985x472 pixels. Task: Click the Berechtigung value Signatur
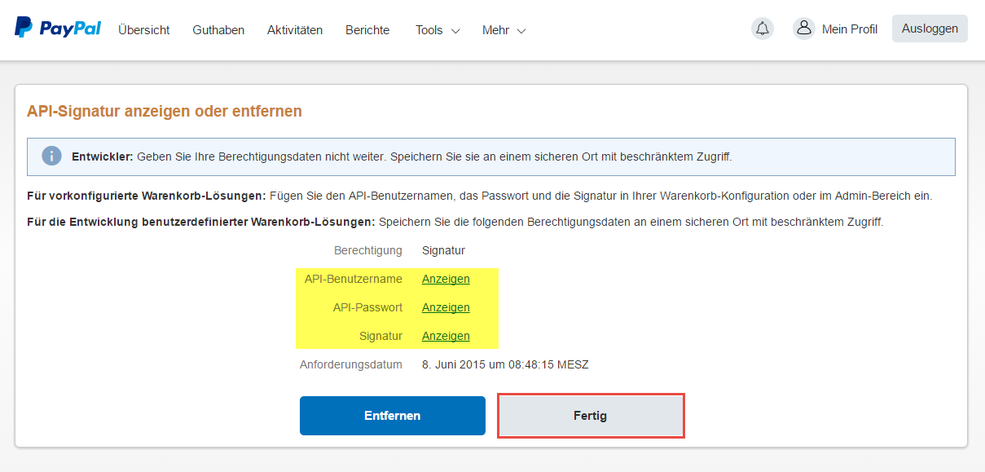pos(443,250)
